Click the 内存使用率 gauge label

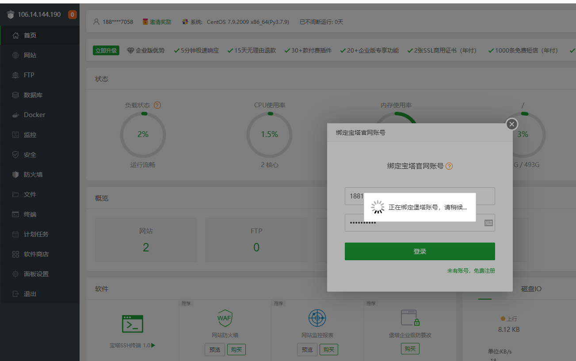pos(396,106)
